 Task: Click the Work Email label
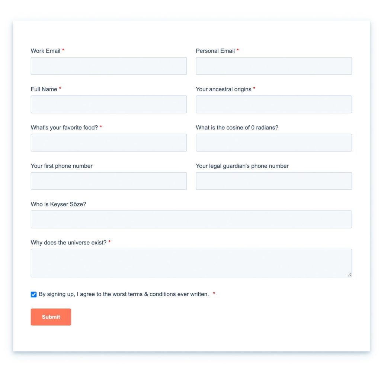pos(45,51)
